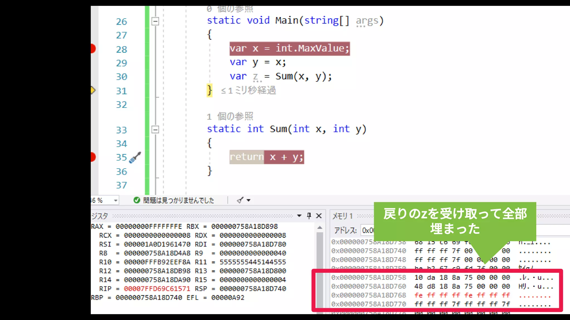Viewport: 570px width, 320px height.
Task: Click the current statement arrow on line 31
Action: click(93, 90)
